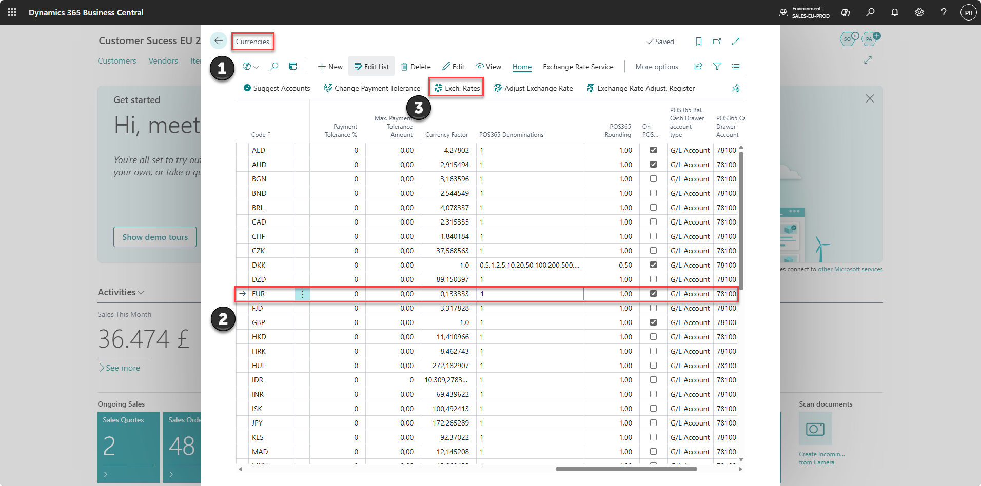This screenshot has height=486, width=981.
Task: Check On POS for HUF row
Action: [653, 366]
